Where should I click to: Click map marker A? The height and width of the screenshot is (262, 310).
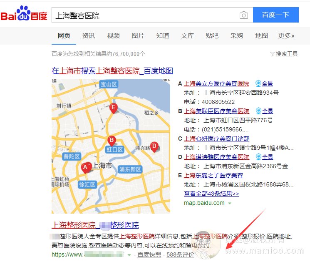click(86, 168)
